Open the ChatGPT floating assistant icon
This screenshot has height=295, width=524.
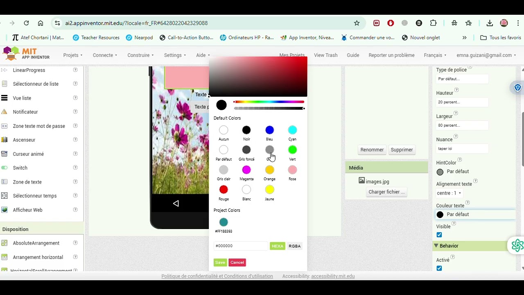pyautogui.click(x=517, y=245)
